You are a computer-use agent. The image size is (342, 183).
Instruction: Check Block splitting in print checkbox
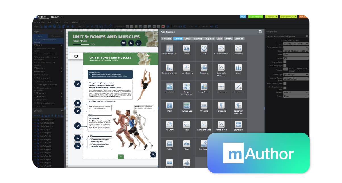285,88
